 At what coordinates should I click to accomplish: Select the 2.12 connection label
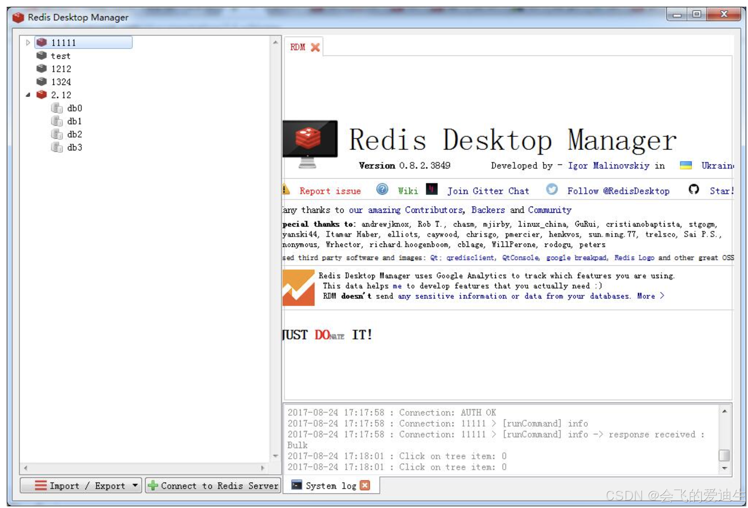pyautogui.click(x=61, y=95)
